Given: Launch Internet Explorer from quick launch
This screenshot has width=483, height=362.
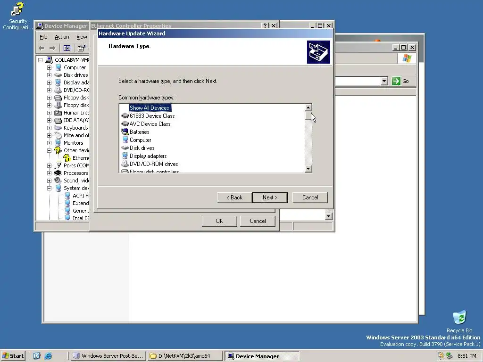Looking at the screenshot, I should [x=48, y=356].
